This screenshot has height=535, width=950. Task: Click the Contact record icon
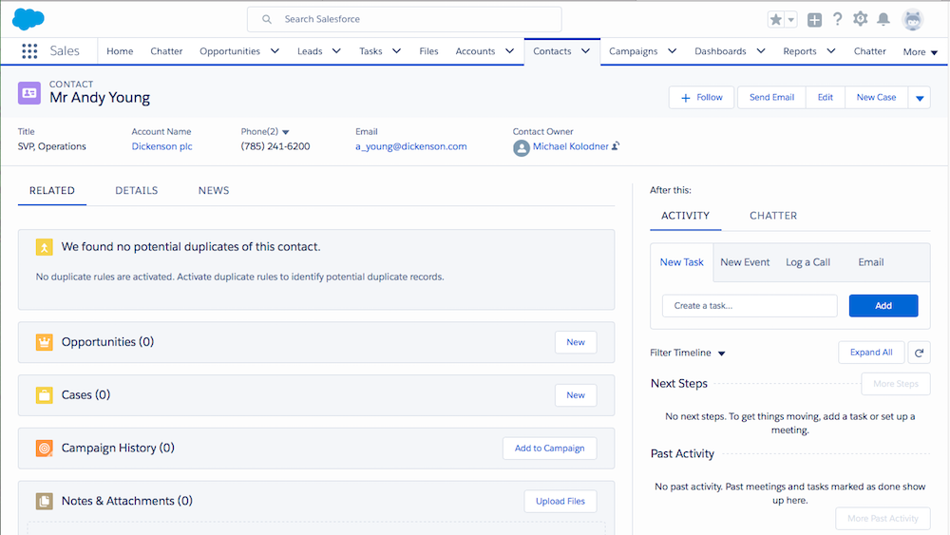29,93
